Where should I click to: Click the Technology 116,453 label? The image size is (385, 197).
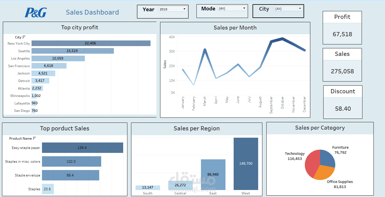[x=295, y=156]
